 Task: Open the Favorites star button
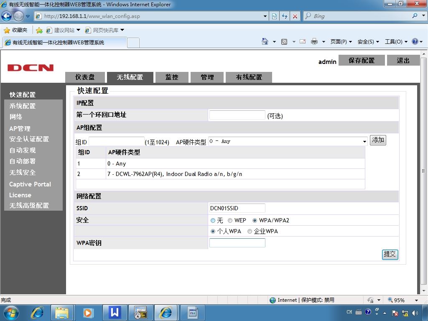pyautogui.click(x=15, y=30)
